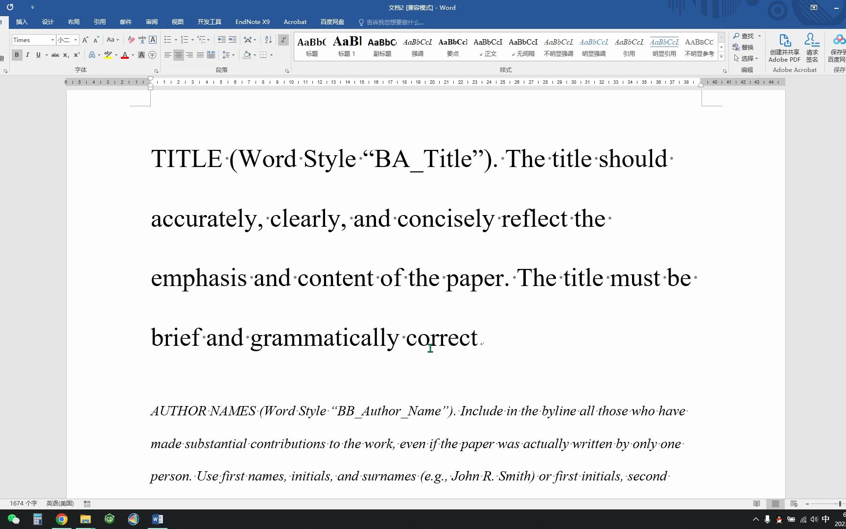846x529 pixels.
Task: Apply the 无间隔 no spacing style
Action: click(x=523, y=47)
